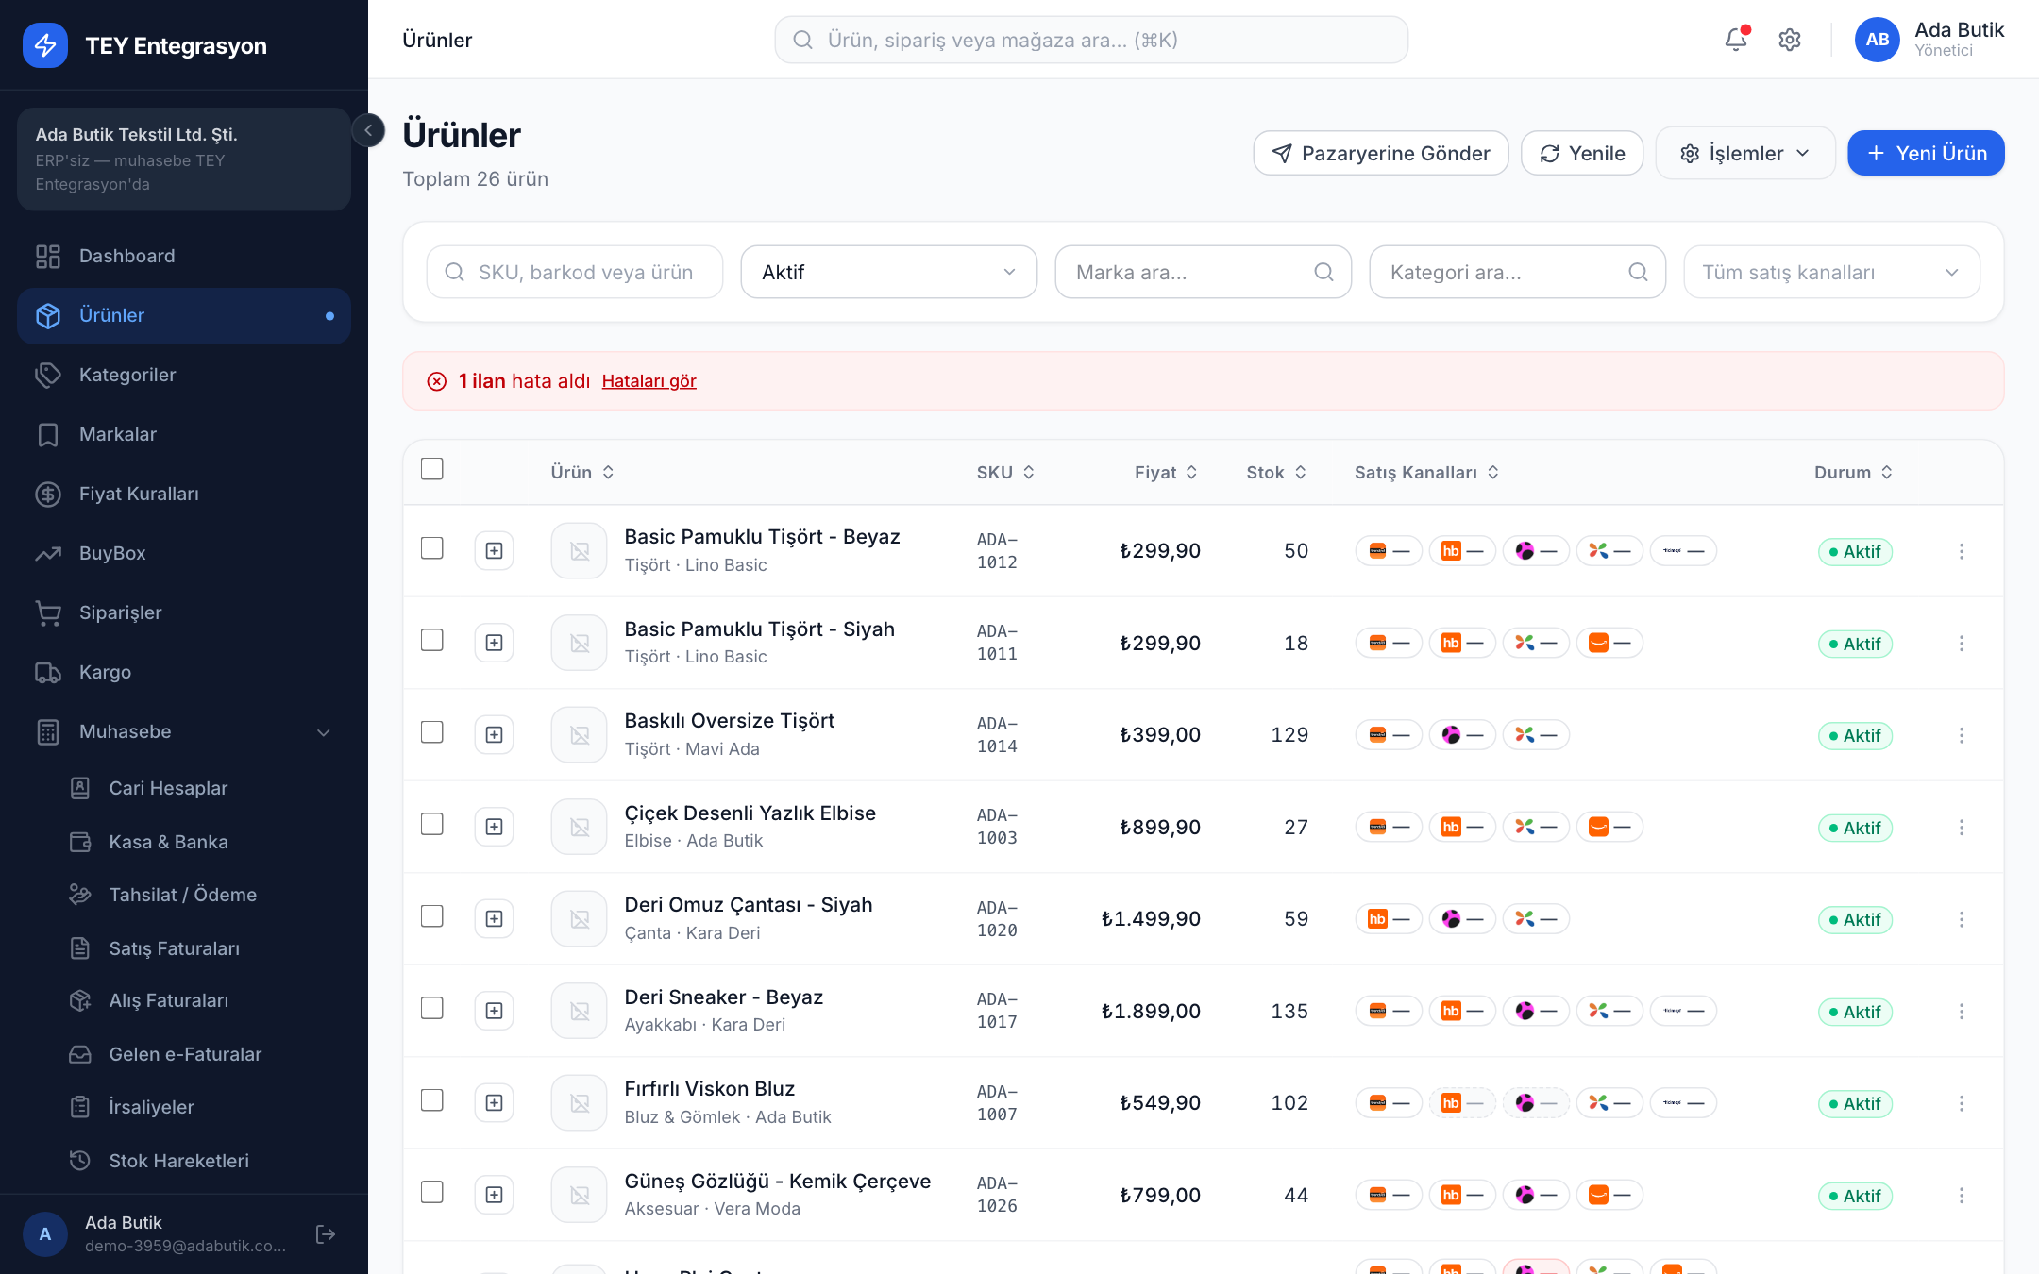Open the notifications bell icon
Viewport: 2039px width, 1274px height.
1735,40
